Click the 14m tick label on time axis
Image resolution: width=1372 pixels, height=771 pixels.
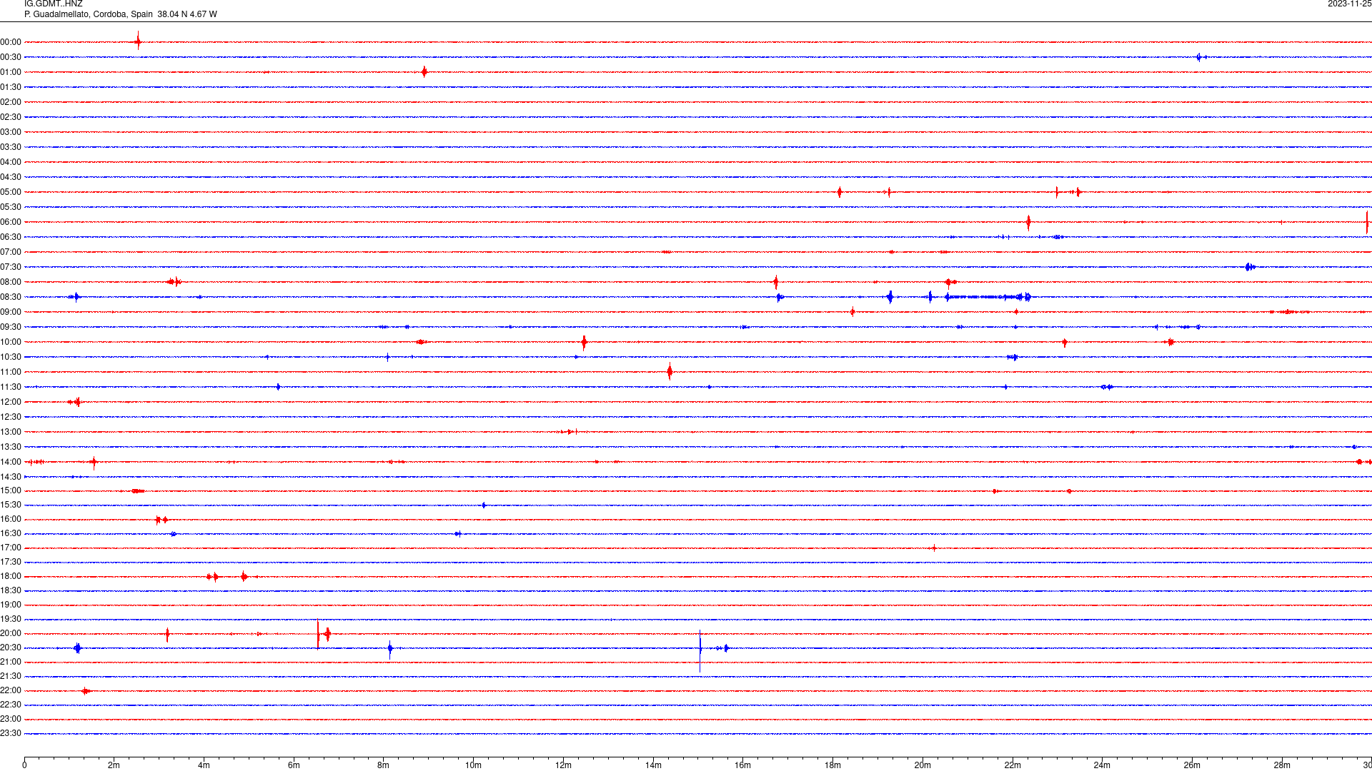tap(653, 765)
